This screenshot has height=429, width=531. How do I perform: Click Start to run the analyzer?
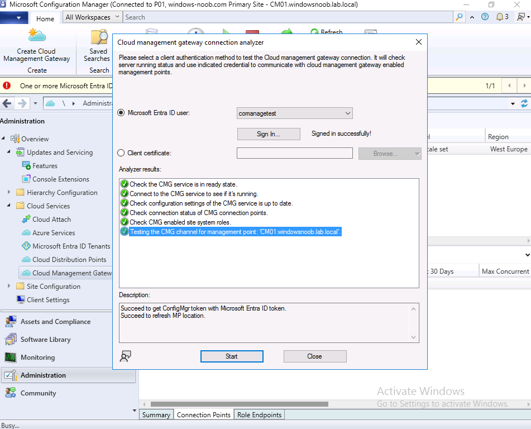232,356
